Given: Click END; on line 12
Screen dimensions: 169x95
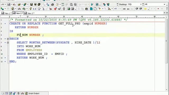Looking at the screenshot, I should tap(13, 61).
